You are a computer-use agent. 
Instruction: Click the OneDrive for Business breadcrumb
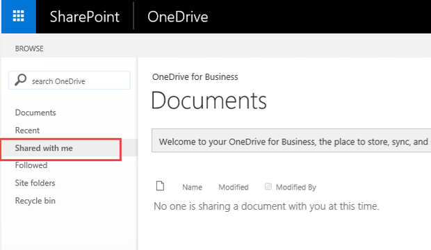195,77
